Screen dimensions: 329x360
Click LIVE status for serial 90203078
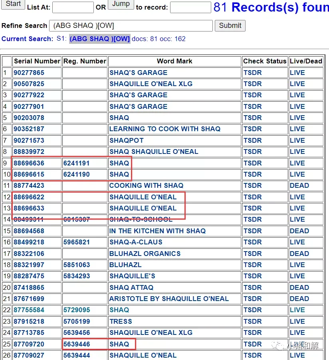pos(297,118)
